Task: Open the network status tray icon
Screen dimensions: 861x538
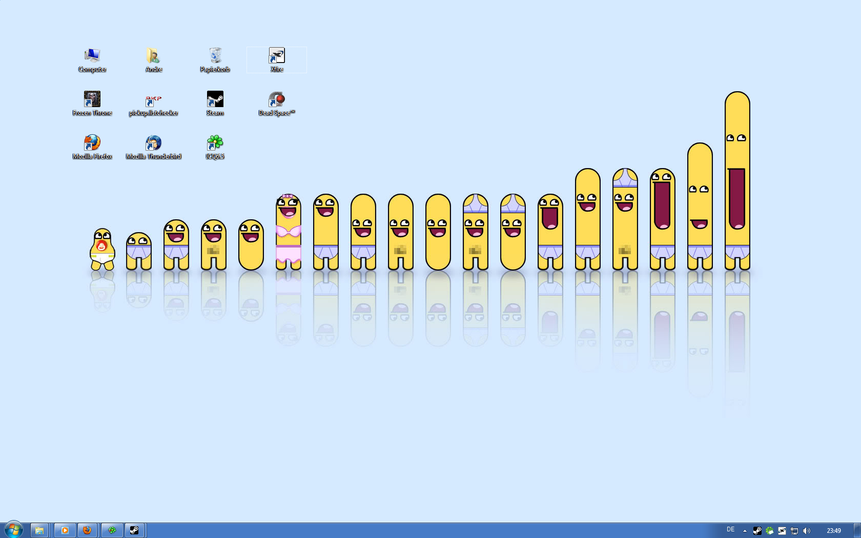Action: [794, 531]
